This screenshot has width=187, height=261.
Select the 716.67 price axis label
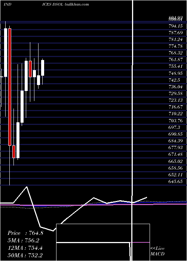point(176,107)
